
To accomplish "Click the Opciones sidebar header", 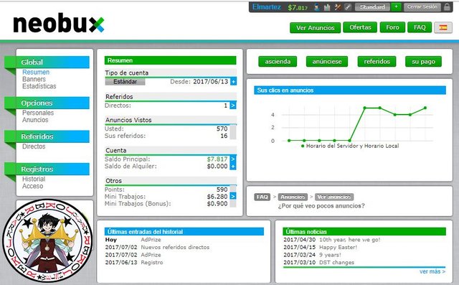I will (52, 103).
